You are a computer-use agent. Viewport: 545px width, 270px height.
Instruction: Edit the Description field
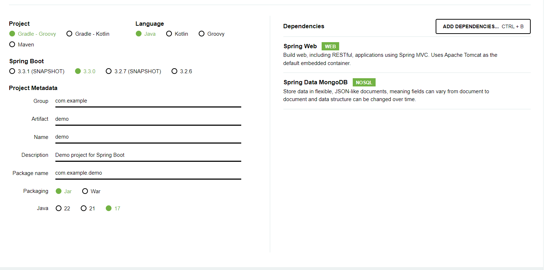(x=148, y=155)
